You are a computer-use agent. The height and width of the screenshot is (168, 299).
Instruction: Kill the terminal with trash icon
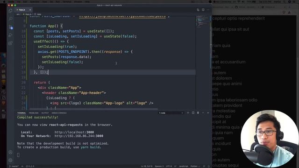[198, 113]
